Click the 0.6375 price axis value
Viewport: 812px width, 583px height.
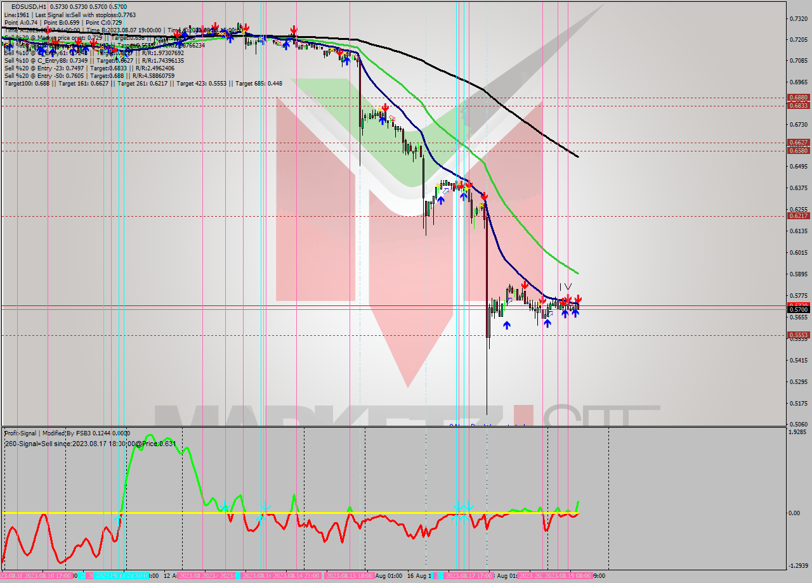[x=798, y=188]
